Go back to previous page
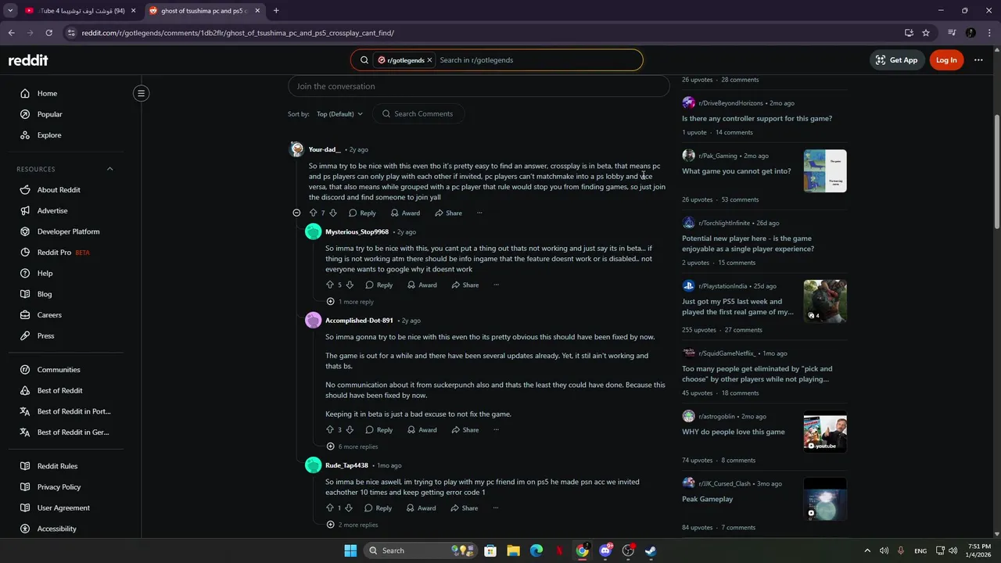The height and width of the screenshot is (563, 1001). pyautogui.click(x=11, y=33)
